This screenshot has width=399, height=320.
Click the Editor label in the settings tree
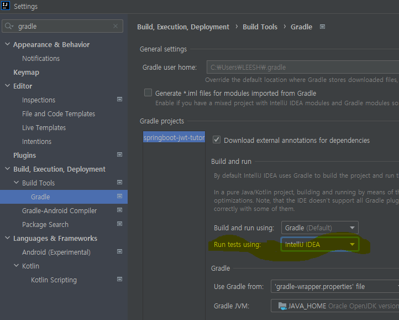click(x=23, y=86)
